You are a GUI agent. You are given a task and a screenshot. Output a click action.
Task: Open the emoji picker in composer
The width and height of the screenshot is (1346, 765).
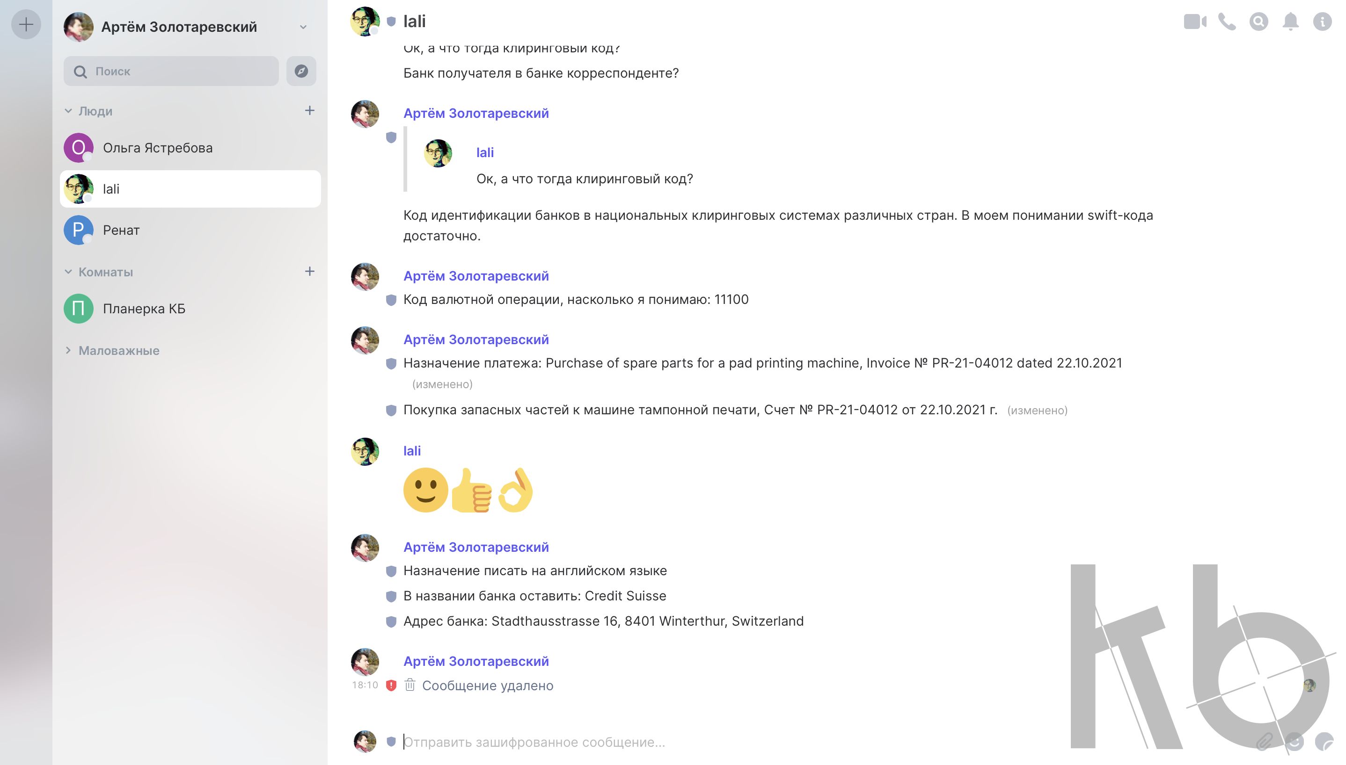point(1294,741)
